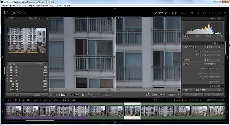230x125 pixels.
Task: Go forward arrow in the filmstrip bar
Action: [23, 100]
